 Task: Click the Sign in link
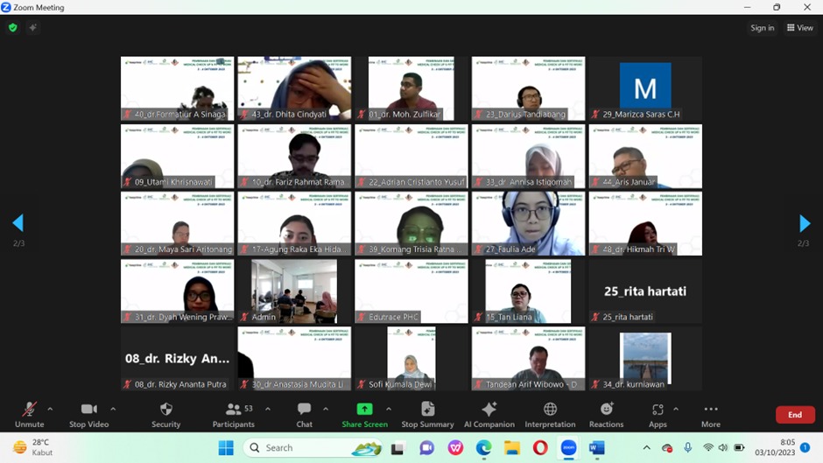(762, 28)
